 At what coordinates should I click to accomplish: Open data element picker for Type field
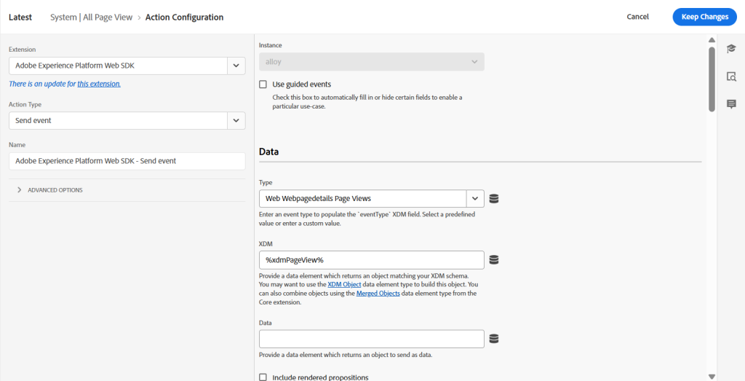pos(494,198)
